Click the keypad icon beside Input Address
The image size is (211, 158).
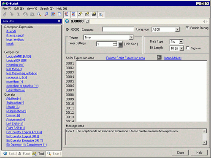tap(159, 57)
